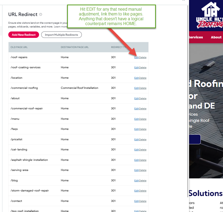Edit the /faqs redirect
This screenshot has height=212, width=223.
coord(136,129)
